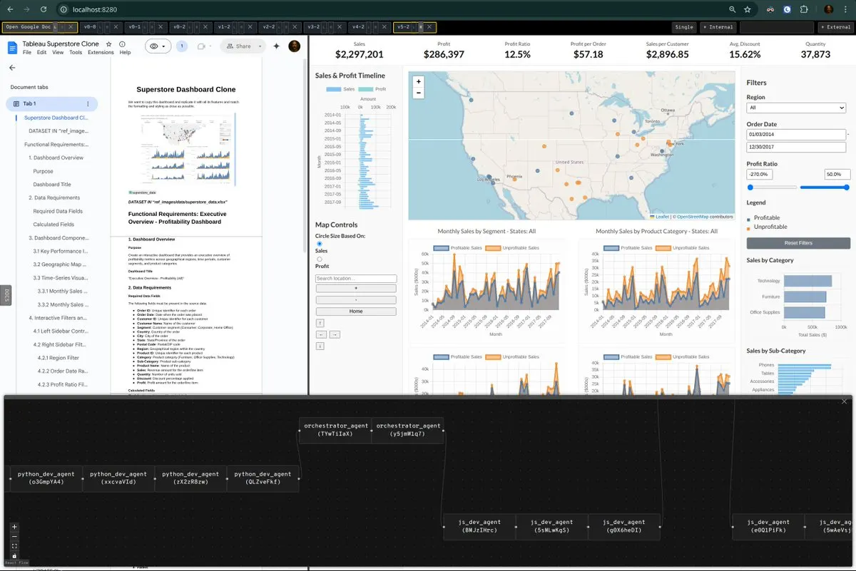Zoom out on the Leaflet map
This screenshot has width=856, height=571.
point(418,93)
